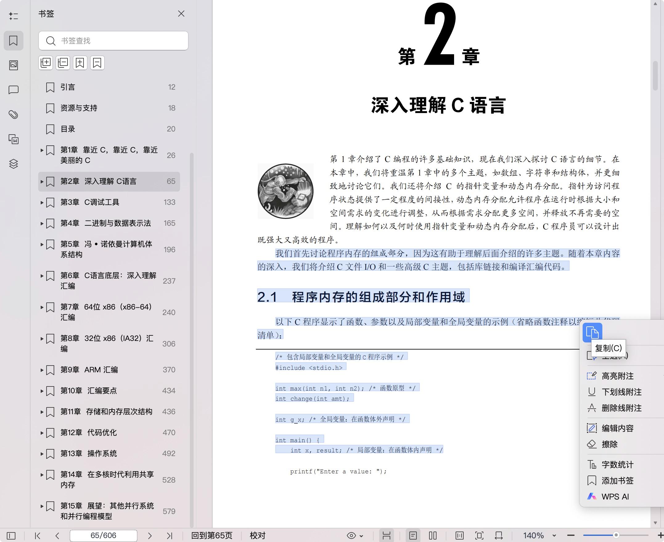Expand the 第9章 ARM 汇编 bookmark
This screenshot has height=542, width=664.
42,370
